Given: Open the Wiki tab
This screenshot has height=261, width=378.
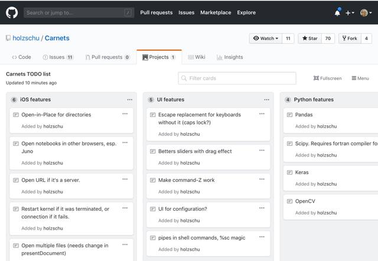Looking at the screenshot, I should pos(196,57).
